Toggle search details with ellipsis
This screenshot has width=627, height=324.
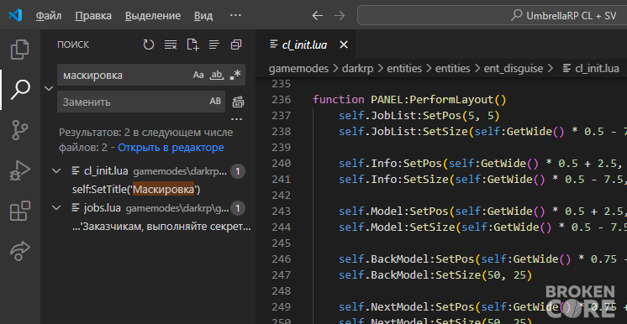tap(237, 118)
